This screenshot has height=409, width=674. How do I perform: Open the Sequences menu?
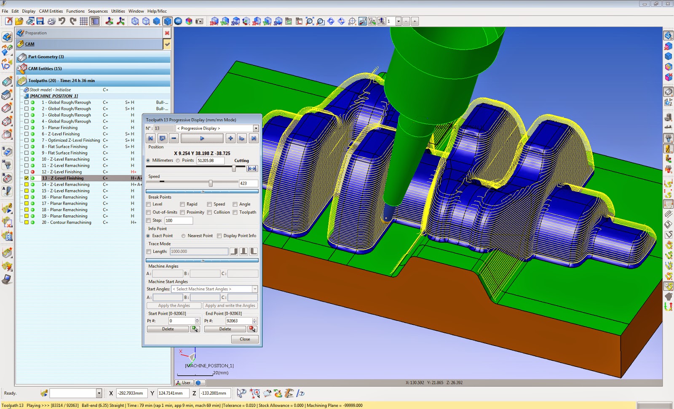[x=98, y=11]
